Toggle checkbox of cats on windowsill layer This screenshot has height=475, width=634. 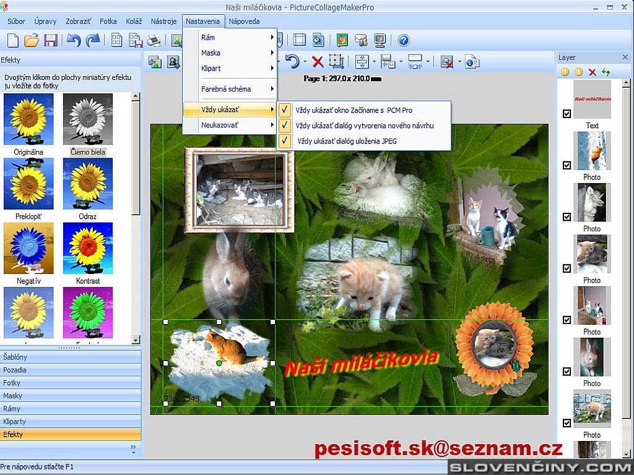click(x=567, y=320)
